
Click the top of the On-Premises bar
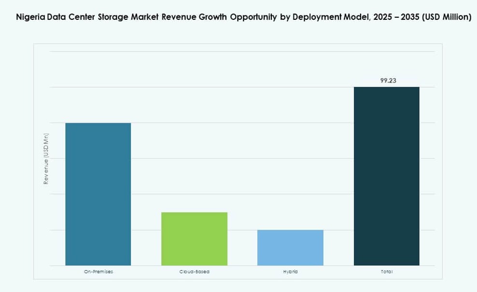98,124
